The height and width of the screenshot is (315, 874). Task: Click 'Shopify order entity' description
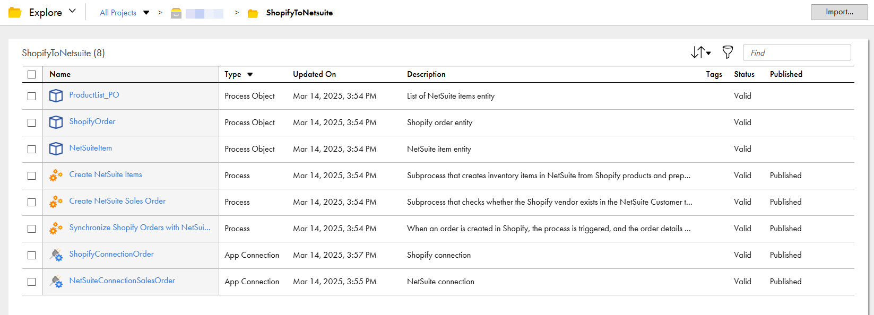click(439, 122)
